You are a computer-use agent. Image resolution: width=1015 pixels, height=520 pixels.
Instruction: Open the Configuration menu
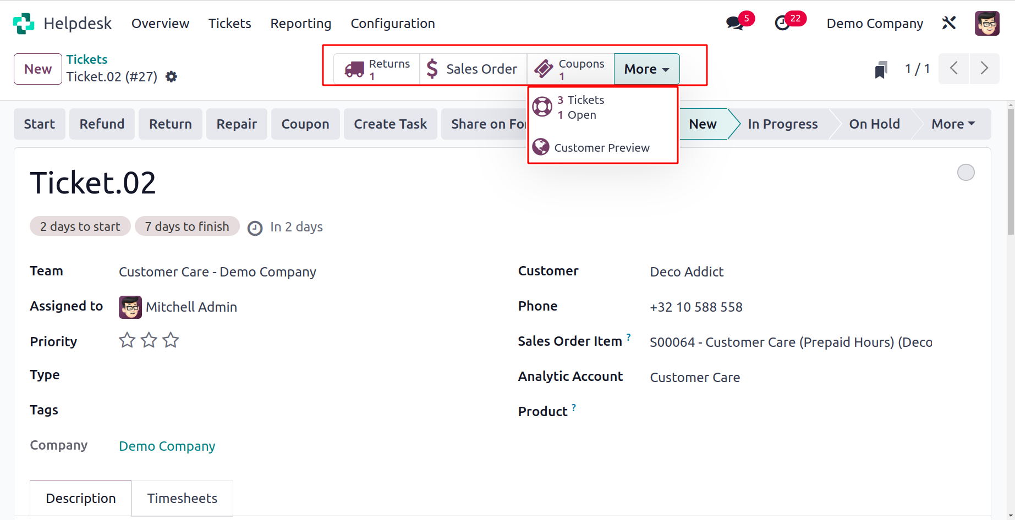(x=393, y=24)
